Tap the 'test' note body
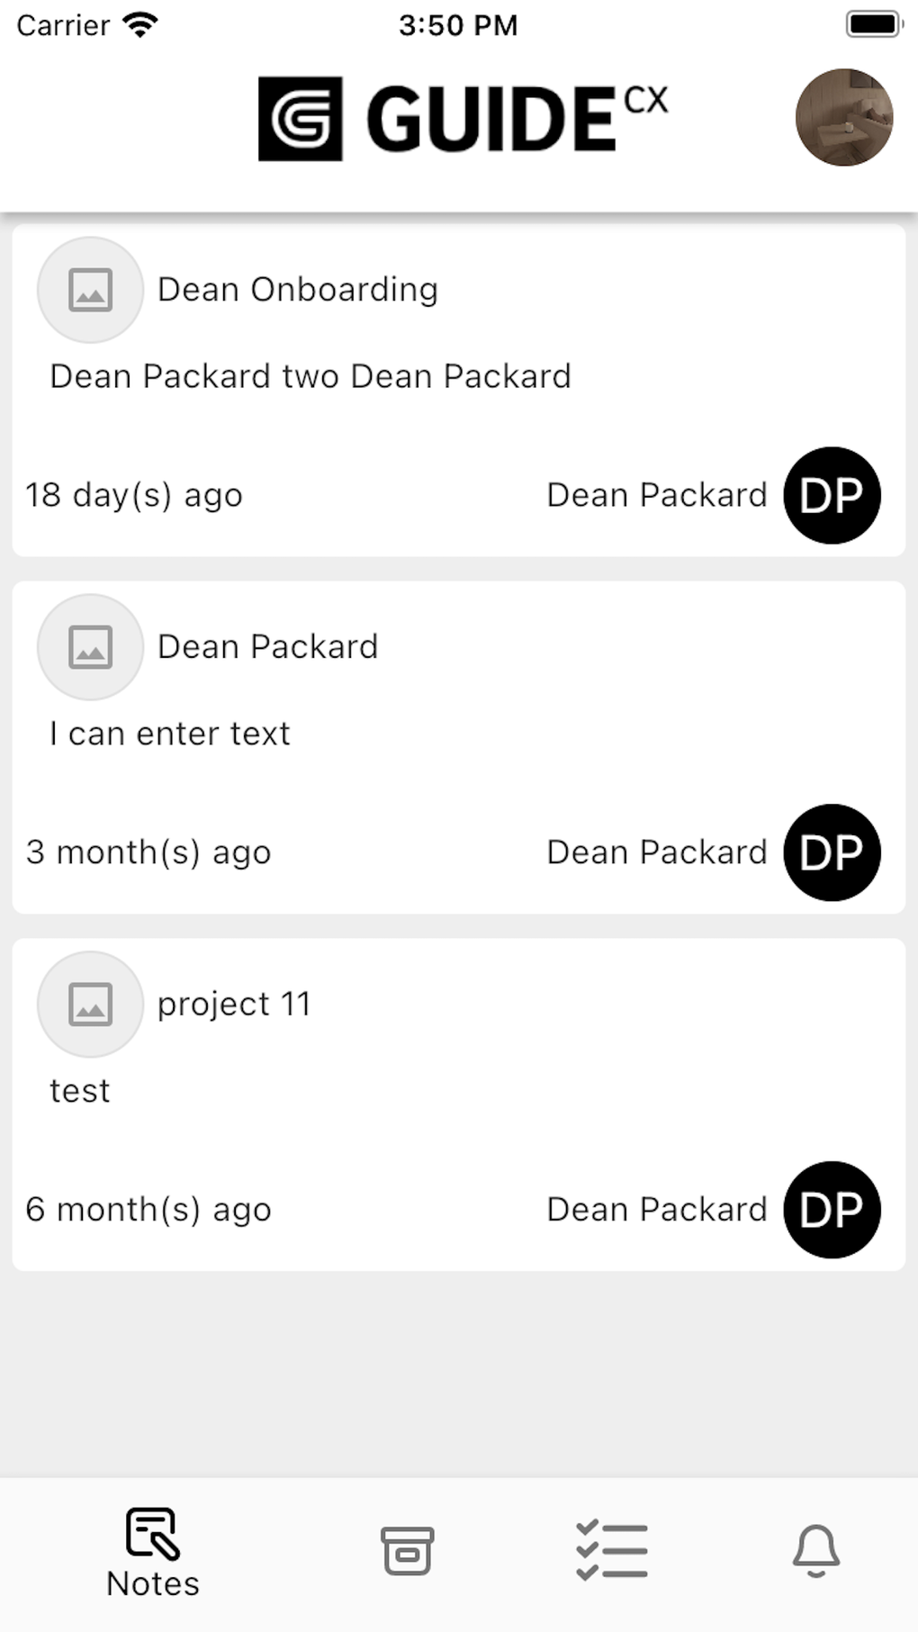Image resolution: width=918 pixels, height=1632 pixels. point(80,1091)
